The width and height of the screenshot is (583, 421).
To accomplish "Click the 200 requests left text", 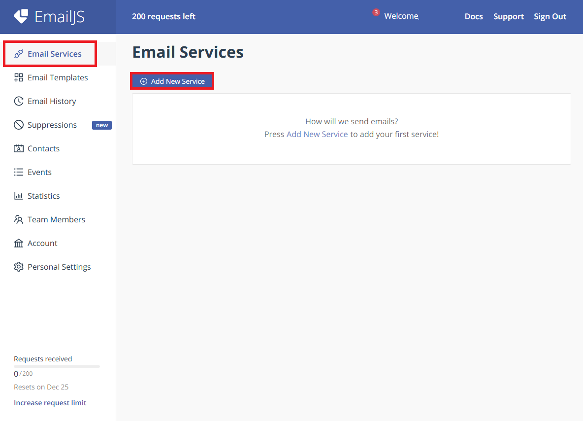I will click(163, 16).
